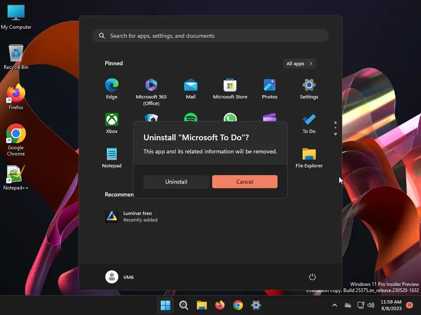Open Notepad from pinned apps
The width and height of the screenshot is (421, 315).
tap(112, 158)
